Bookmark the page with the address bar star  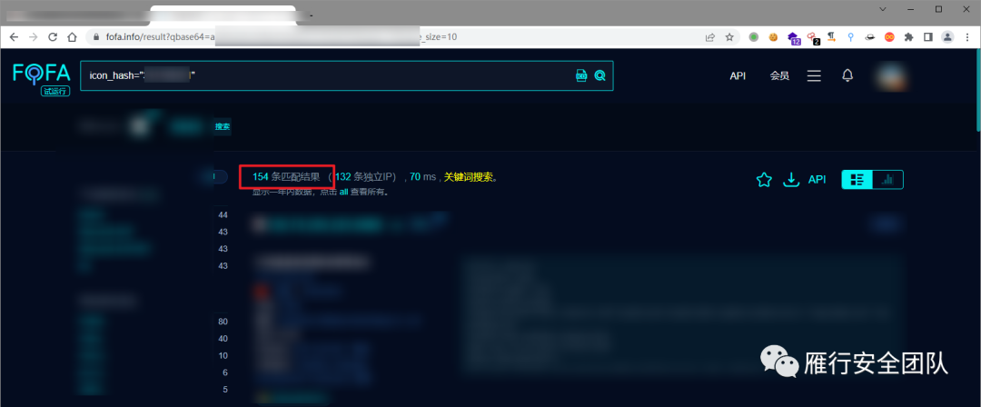point(729,37)
